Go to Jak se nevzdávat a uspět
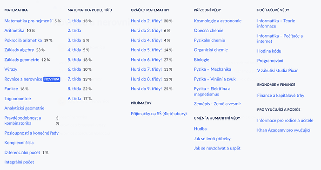 click(217, 148)
